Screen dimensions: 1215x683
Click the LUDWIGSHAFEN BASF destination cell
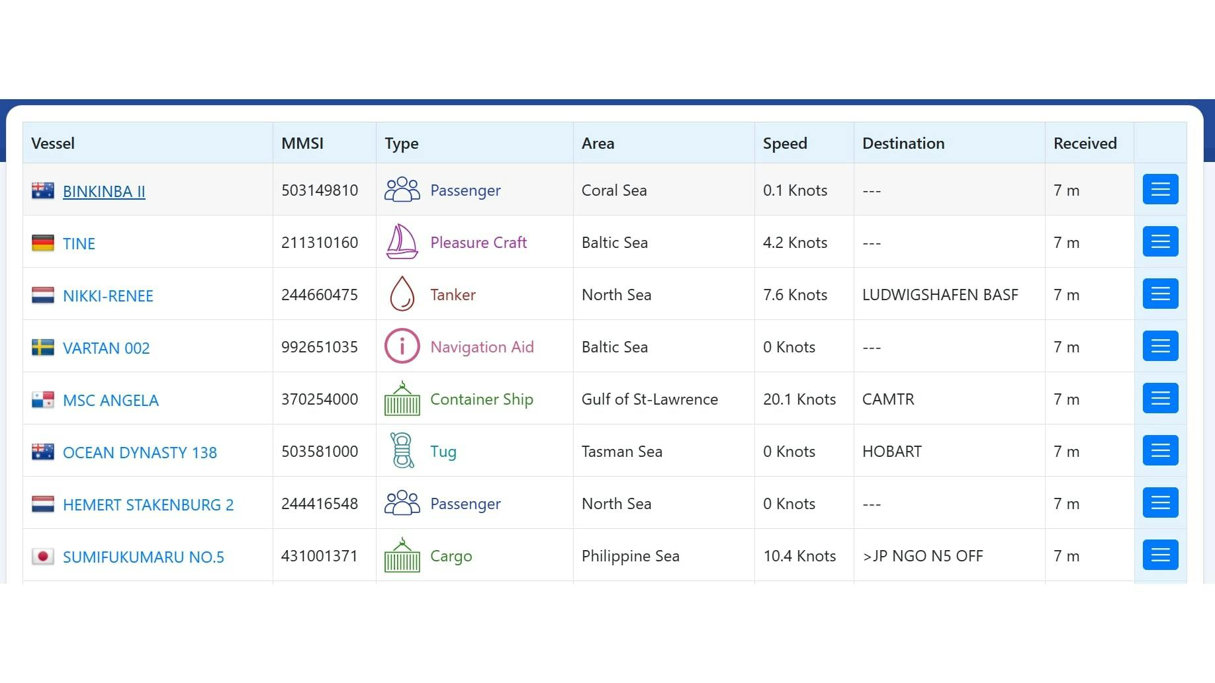click(950, 294)
